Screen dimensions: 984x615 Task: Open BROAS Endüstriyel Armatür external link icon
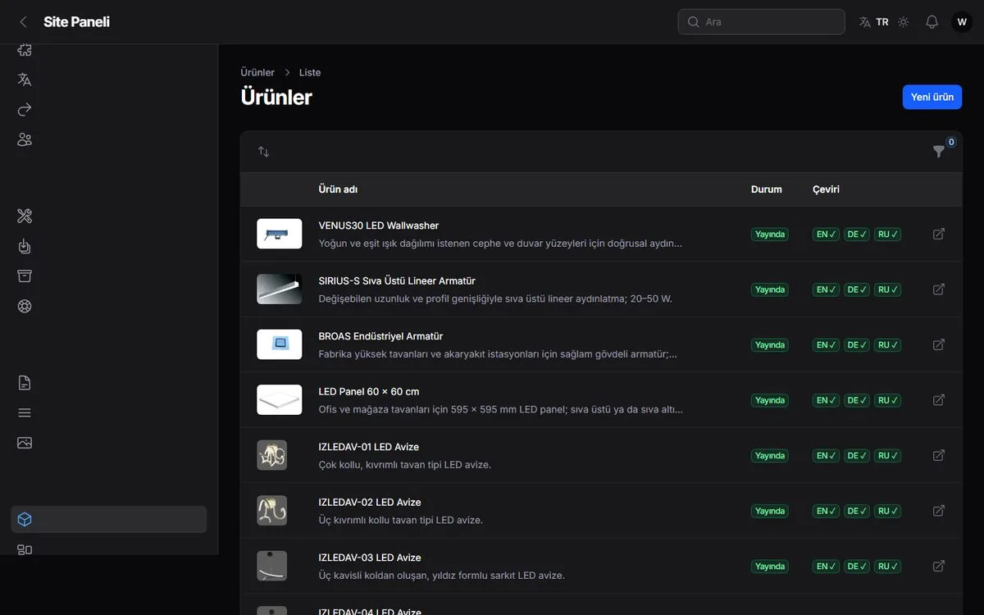click(x=939, y=344)
